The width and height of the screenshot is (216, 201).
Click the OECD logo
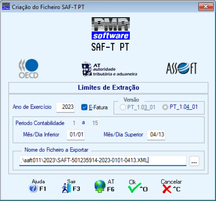(x=29, y=69)
